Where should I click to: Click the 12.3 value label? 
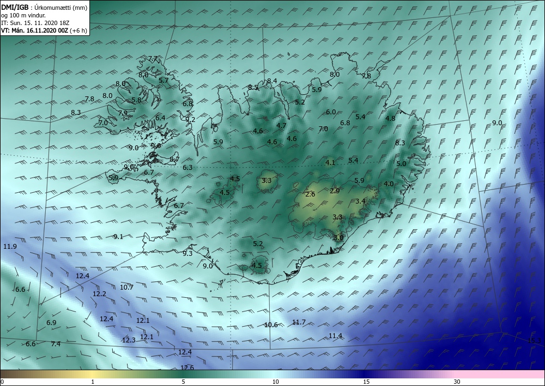[129, 340]
